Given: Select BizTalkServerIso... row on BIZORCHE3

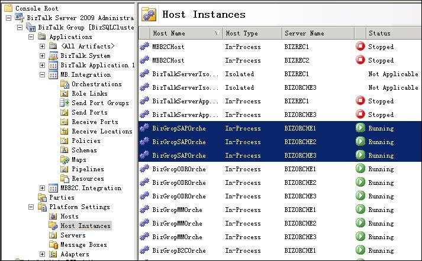Looking at the screenshot, I should 280,87.
